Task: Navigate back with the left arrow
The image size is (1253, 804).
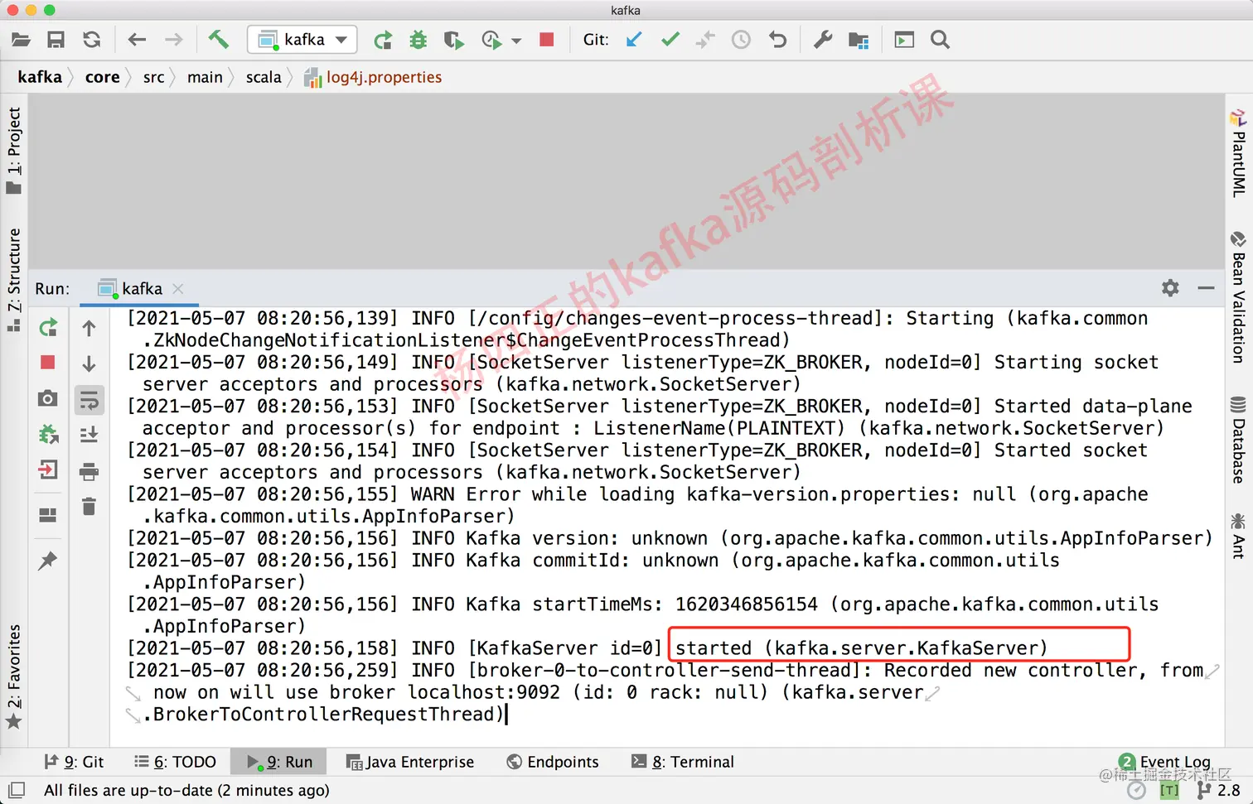Action: pos(137,40)
